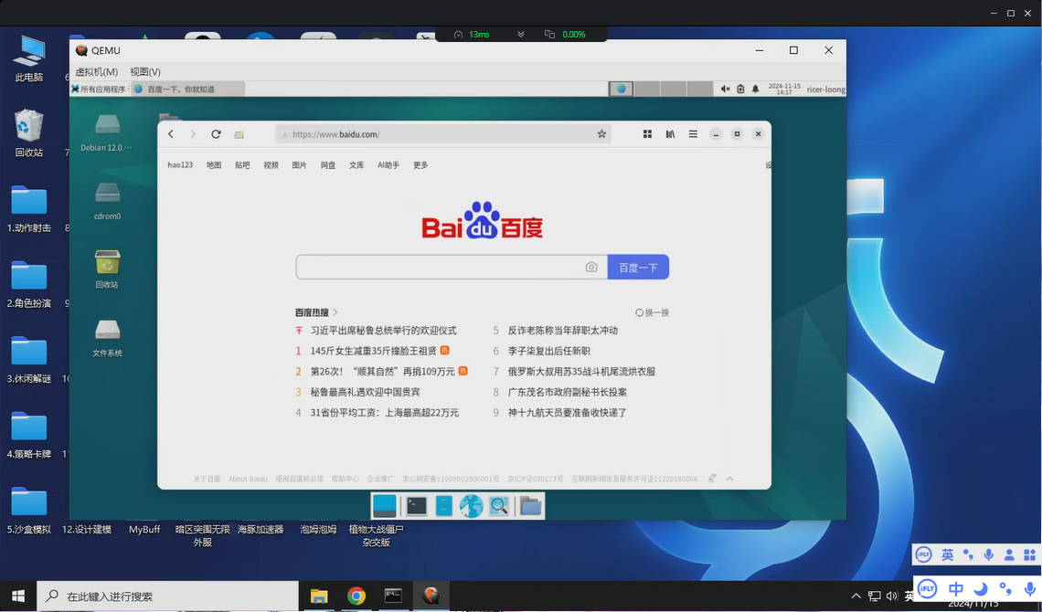
Task: Bookmark page with star icon
Action: point(601,134)
